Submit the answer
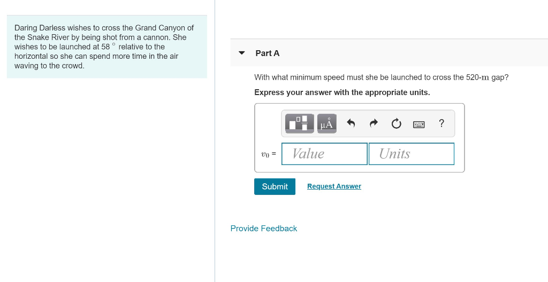Viewport: 548px width, 282px height. coord(275,186)
